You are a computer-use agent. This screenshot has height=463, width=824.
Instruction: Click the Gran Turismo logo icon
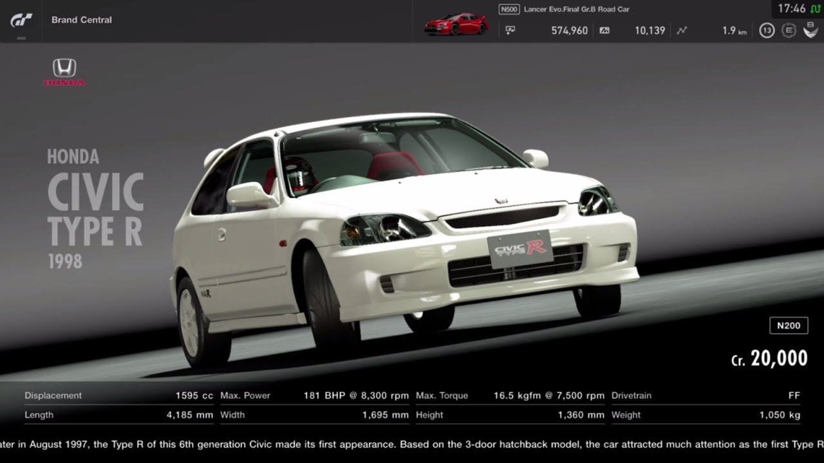point(21,20)
